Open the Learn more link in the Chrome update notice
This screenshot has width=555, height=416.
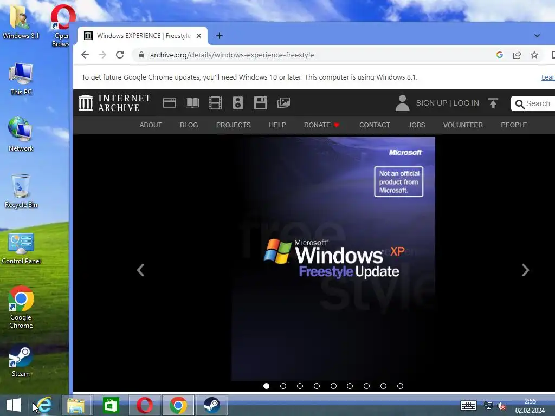coord(548,77)
